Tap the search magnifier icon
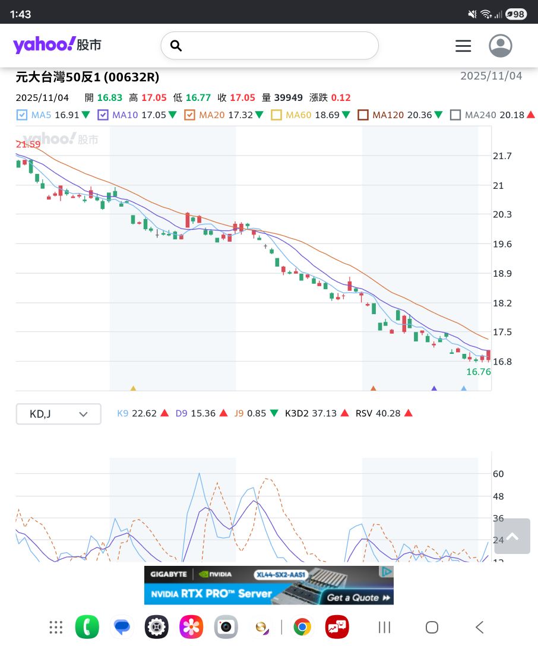 pyautogui.click(x=176, y=46)
